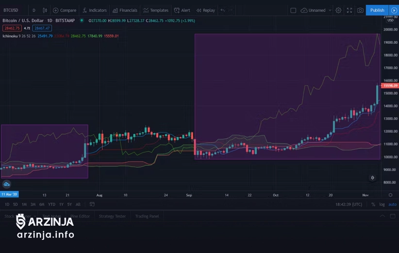Screen dimensions: 399x253
Task: Select the YTD date range
Action: pos(51,205)
